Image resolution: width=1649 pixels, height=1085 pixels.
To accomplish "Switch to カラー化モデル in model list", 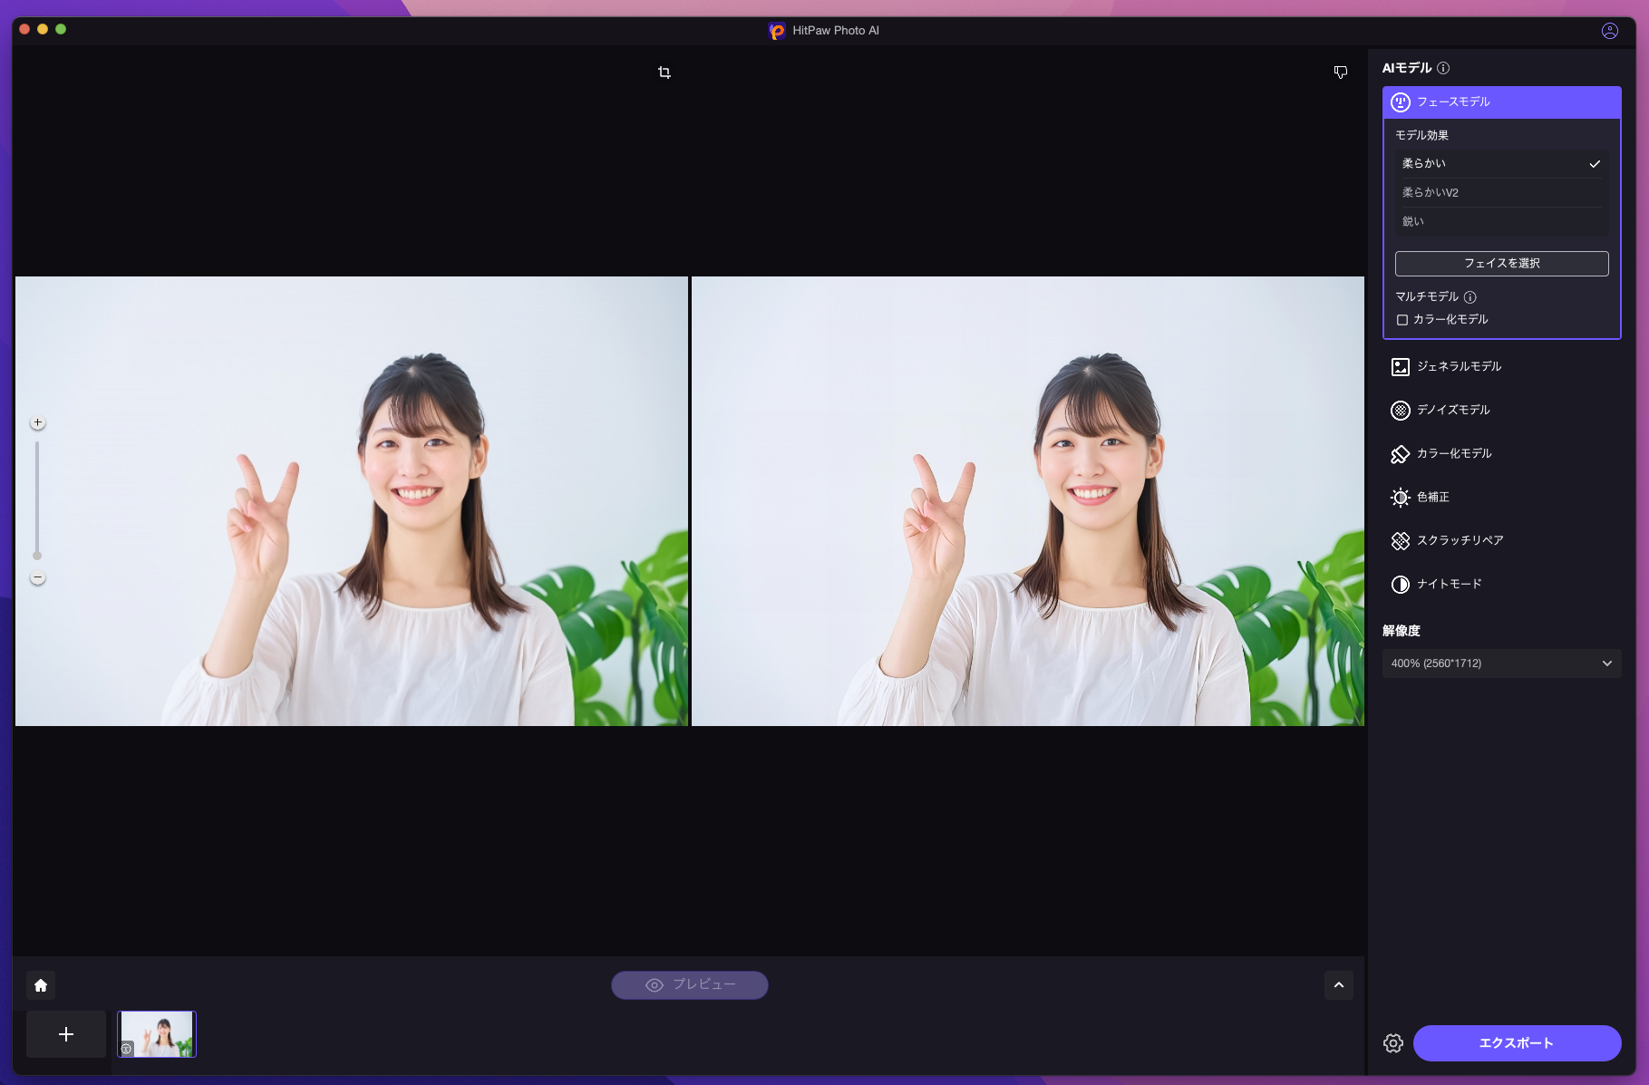I will click(x=1502, y=454).
